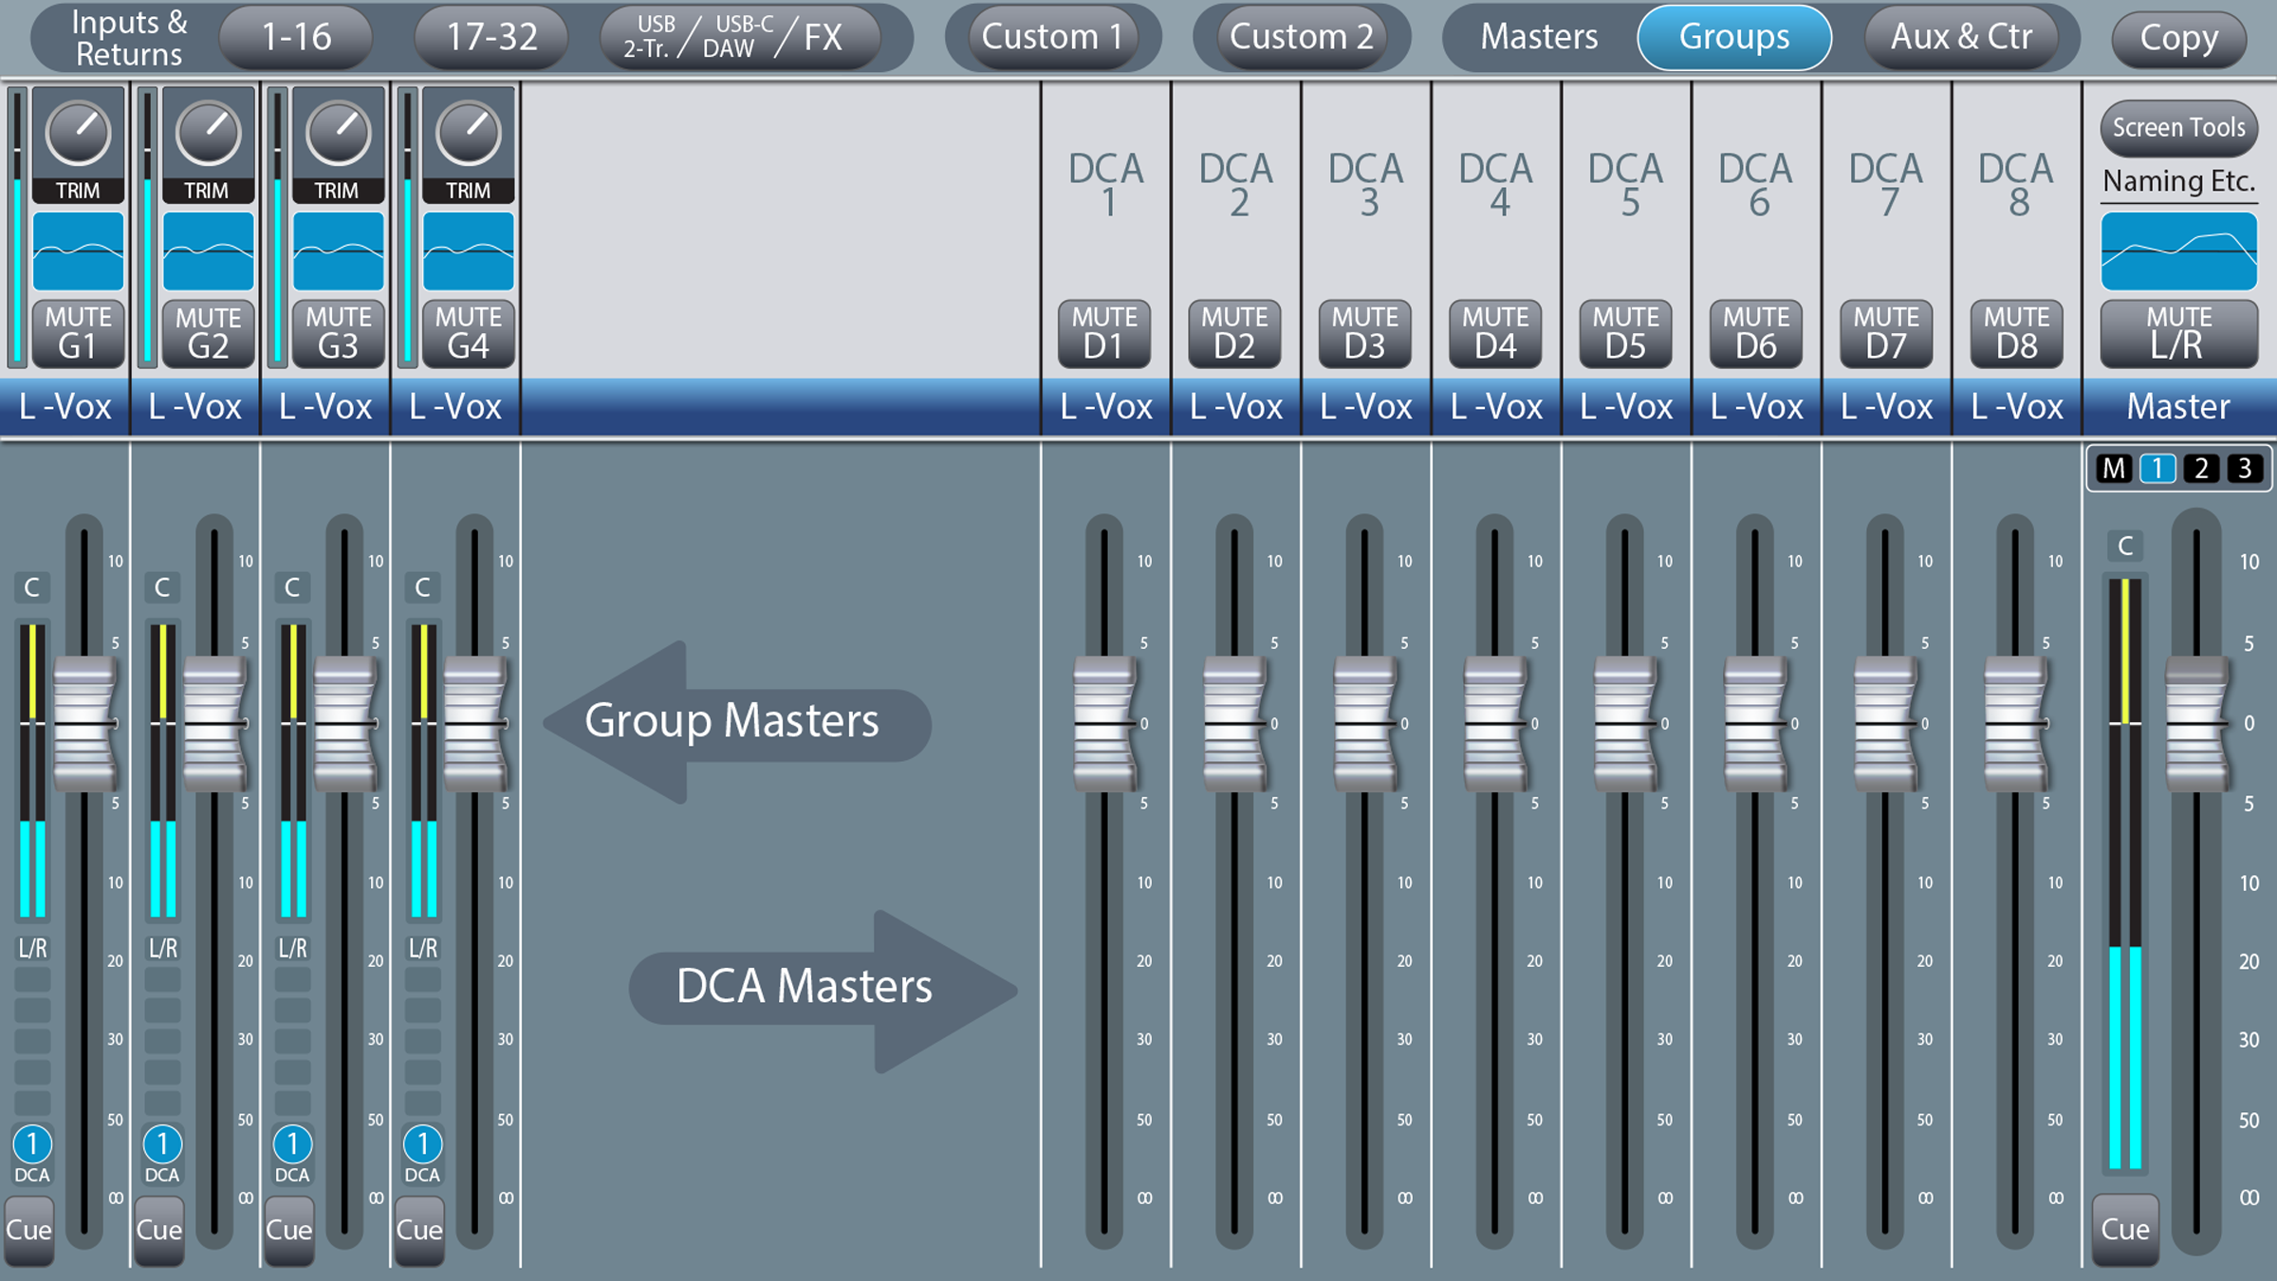Click the G1 DCA 1 assignment badge
Screen dimensions: 2277x1281
pos(32,1144)
